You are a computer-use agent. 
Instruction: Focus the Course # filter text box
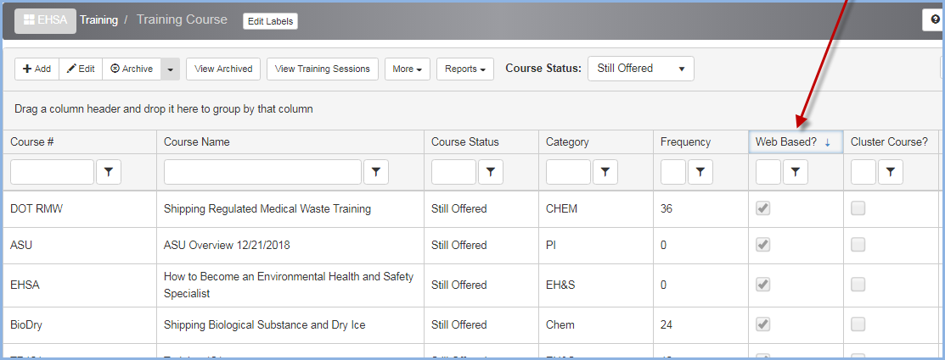pos(53,172)
